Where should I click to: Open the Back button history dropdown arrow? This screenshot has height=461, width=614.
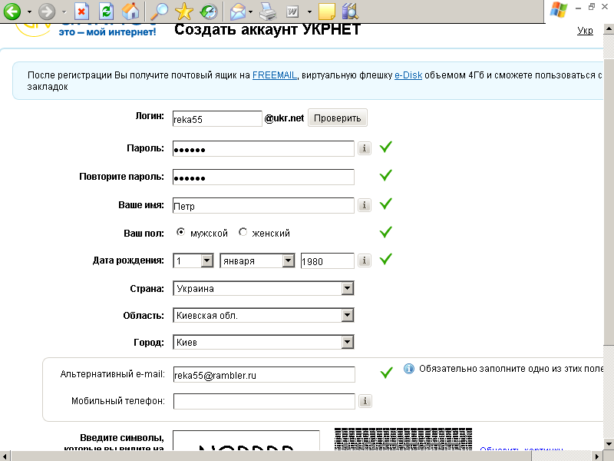point(29,12)
